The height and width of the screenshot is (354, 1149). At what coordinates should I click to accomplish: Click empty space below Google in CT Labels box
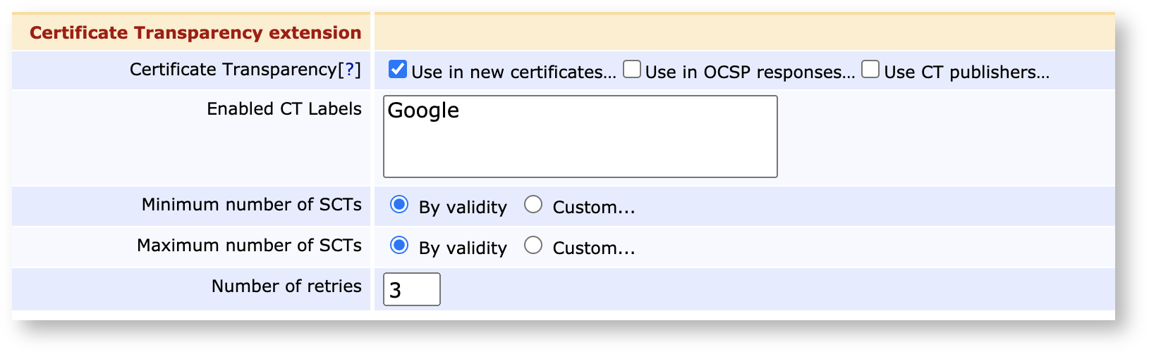click(578, 151)
